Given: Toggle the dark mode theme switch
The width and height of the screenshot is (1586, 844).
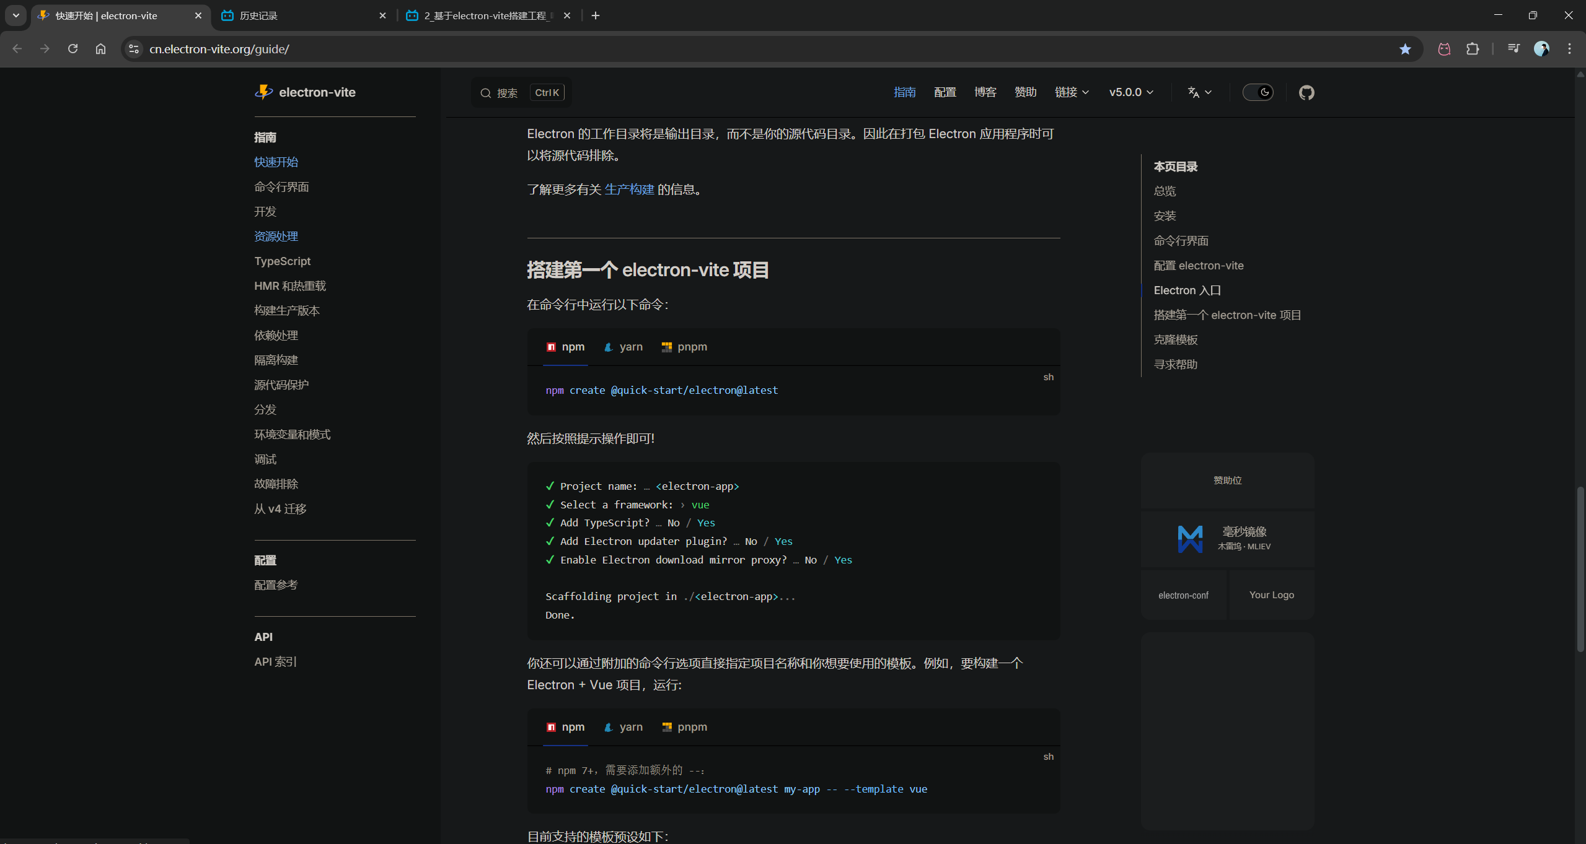Looking at the screenshot, I should [x=1258, y=92].
